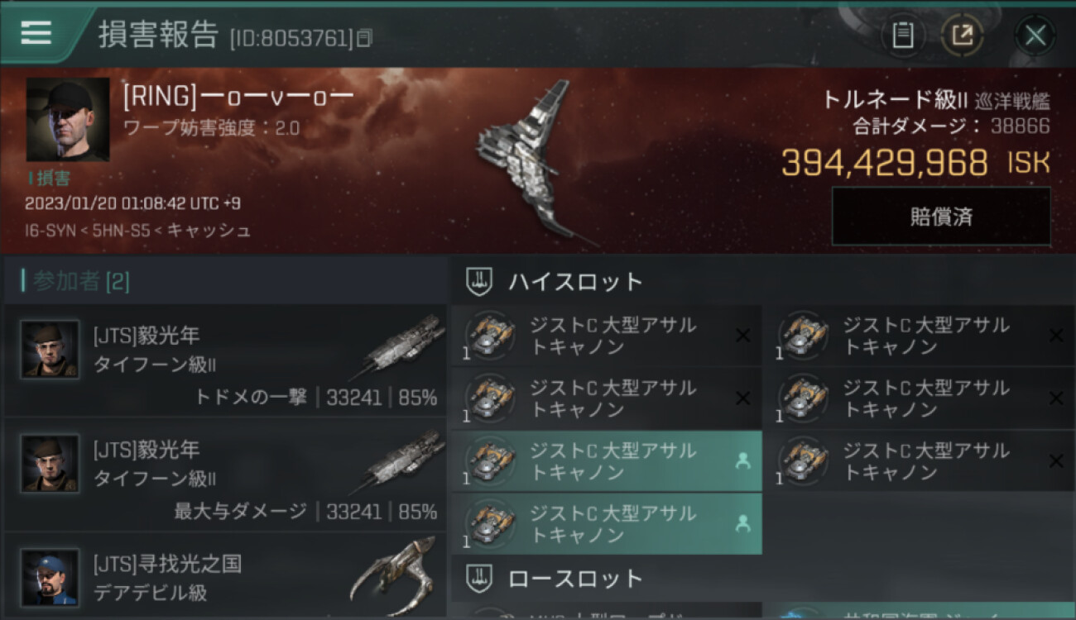The height and width of the screenshot is (620, 1076).
Task: Click X mark on first-row left cannon
Action: click(743, 336)
